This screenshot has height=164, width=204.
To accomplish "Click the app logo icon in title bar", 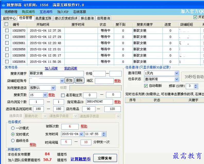I will [x=3, y=5].
